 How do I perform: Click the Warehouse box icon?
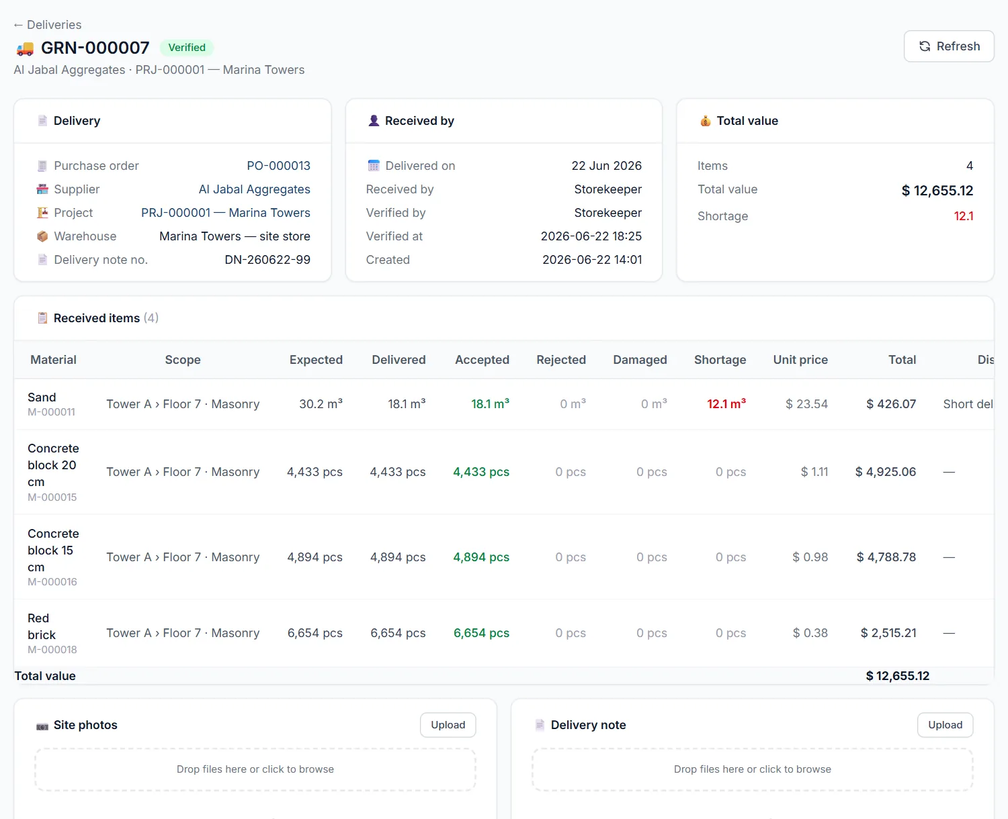tap(42, 236)
